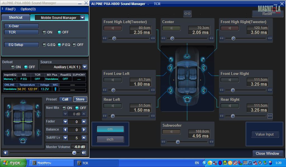The image size is (286, 167).
Task: Raise the Fader value
Action: tap(84, 122)
